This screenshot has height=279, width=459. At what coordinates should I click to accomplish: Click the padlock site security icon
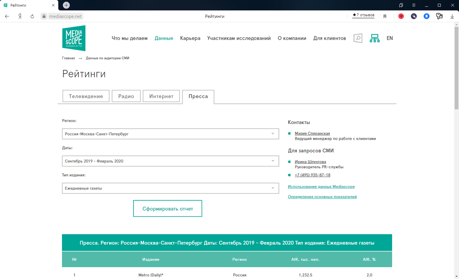click(44, 16)
